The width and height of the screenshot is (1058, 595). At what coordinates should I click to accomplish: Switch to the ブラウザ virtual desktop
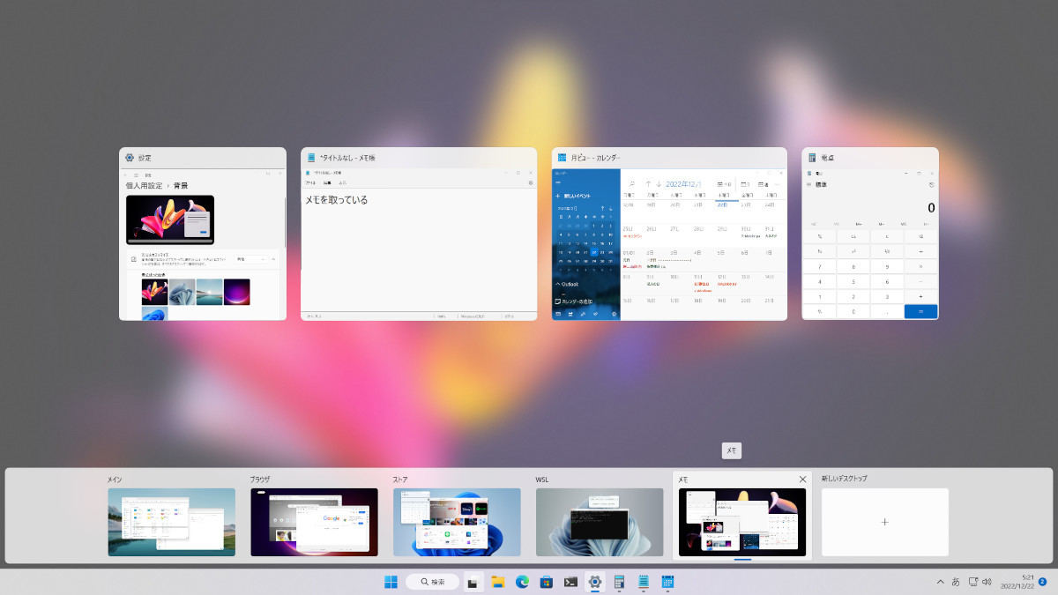pos(314,522)
